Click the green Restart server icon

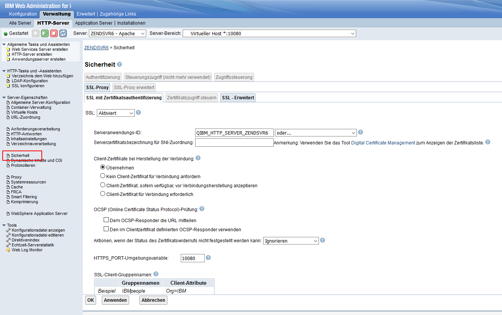coord(45,33)
